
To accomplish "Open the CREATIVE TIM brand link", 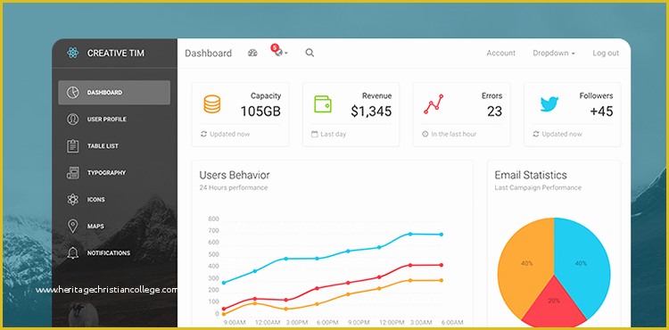I will pos(116,54).
